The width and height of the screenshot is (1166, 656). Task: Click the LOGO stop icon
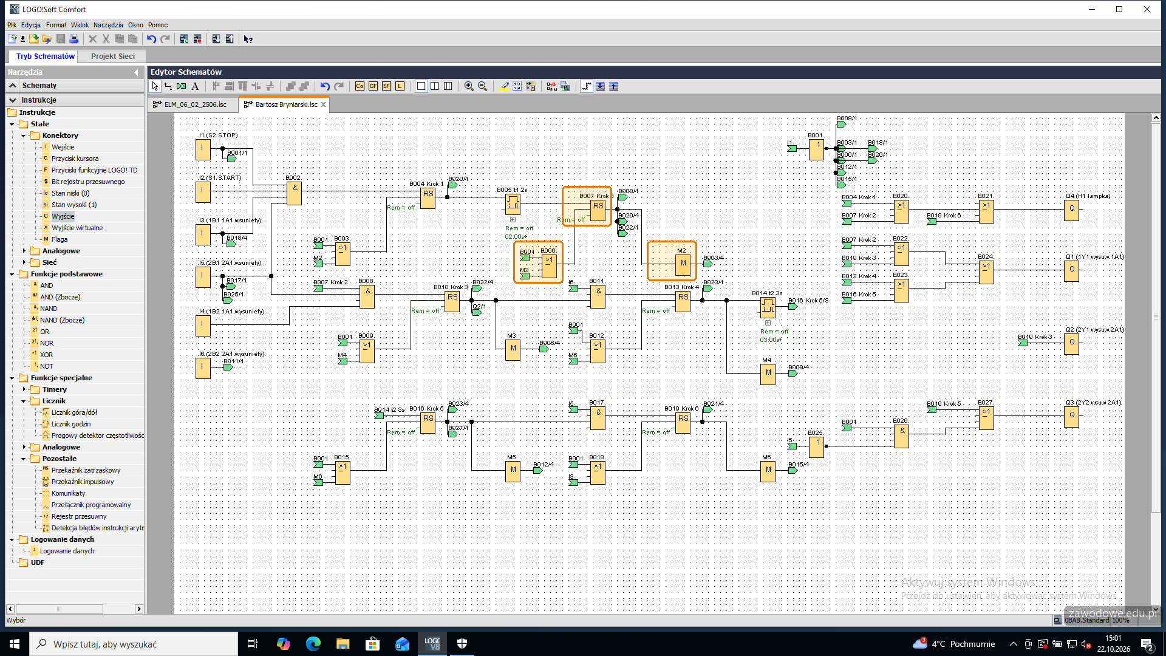tap(197, 39)
